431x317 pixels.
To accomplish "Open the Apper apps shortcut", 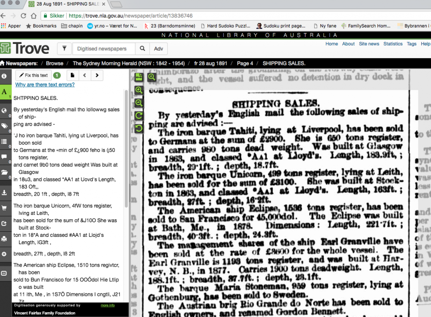I will click(x=11, y=26).
